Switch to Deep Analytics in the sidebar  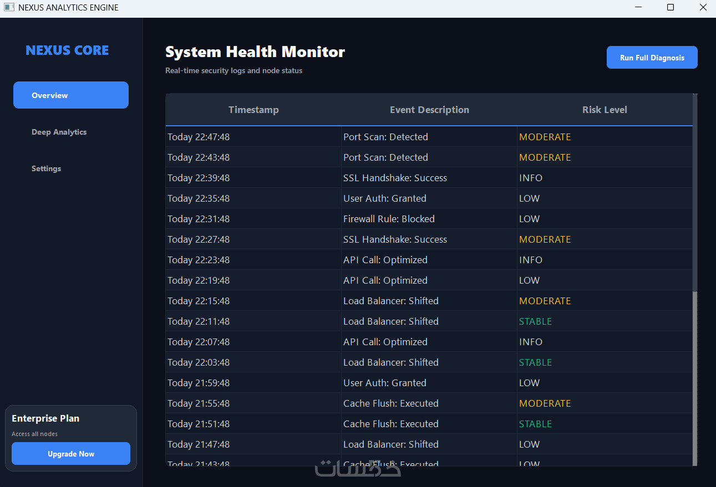(x=59, y=132)
